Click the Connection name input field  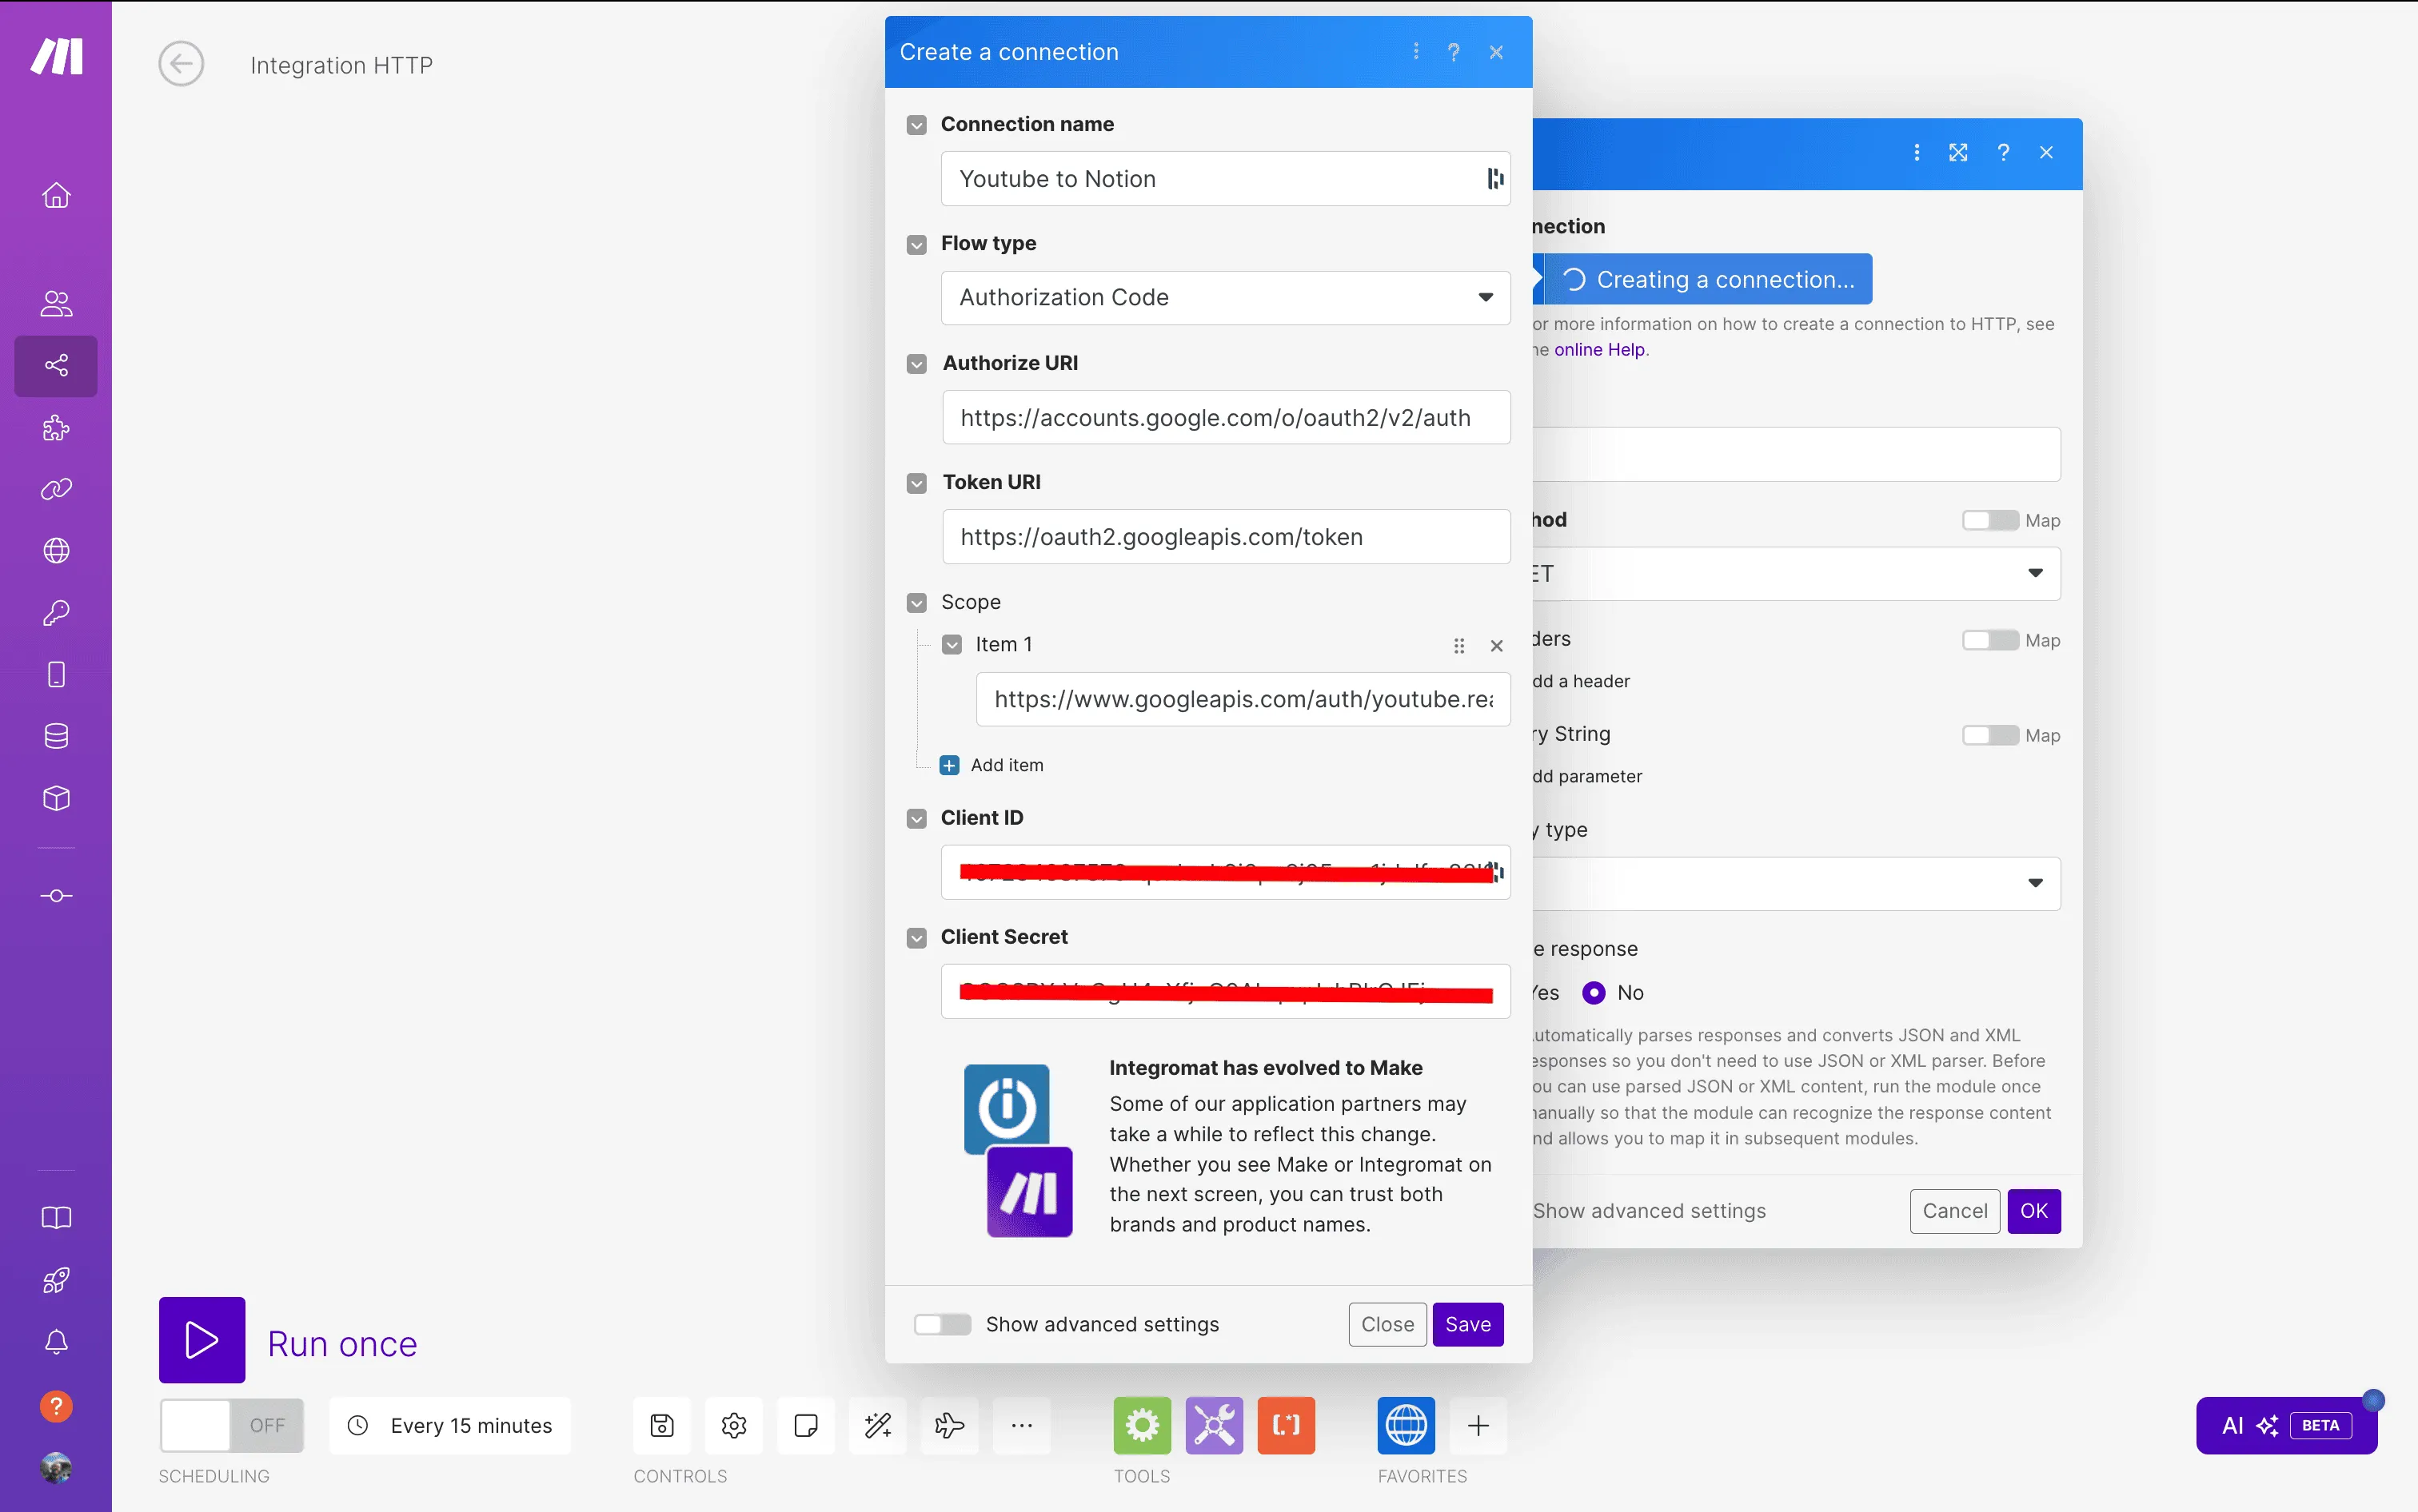click(1226, 179)
